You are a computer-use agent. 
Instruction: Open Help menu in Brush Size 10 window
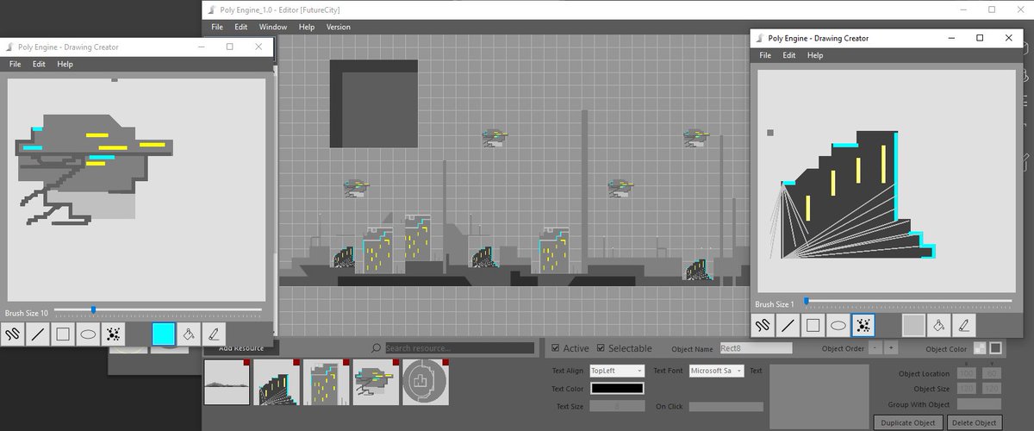coord(65,65)
